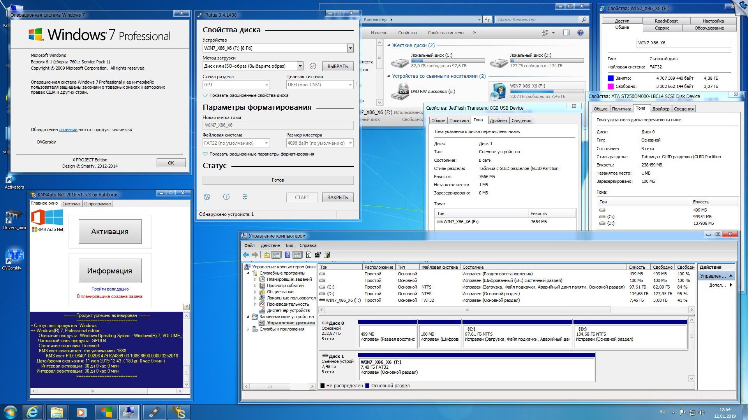Follow the лицензии link in about dialog

click(68, 129)
